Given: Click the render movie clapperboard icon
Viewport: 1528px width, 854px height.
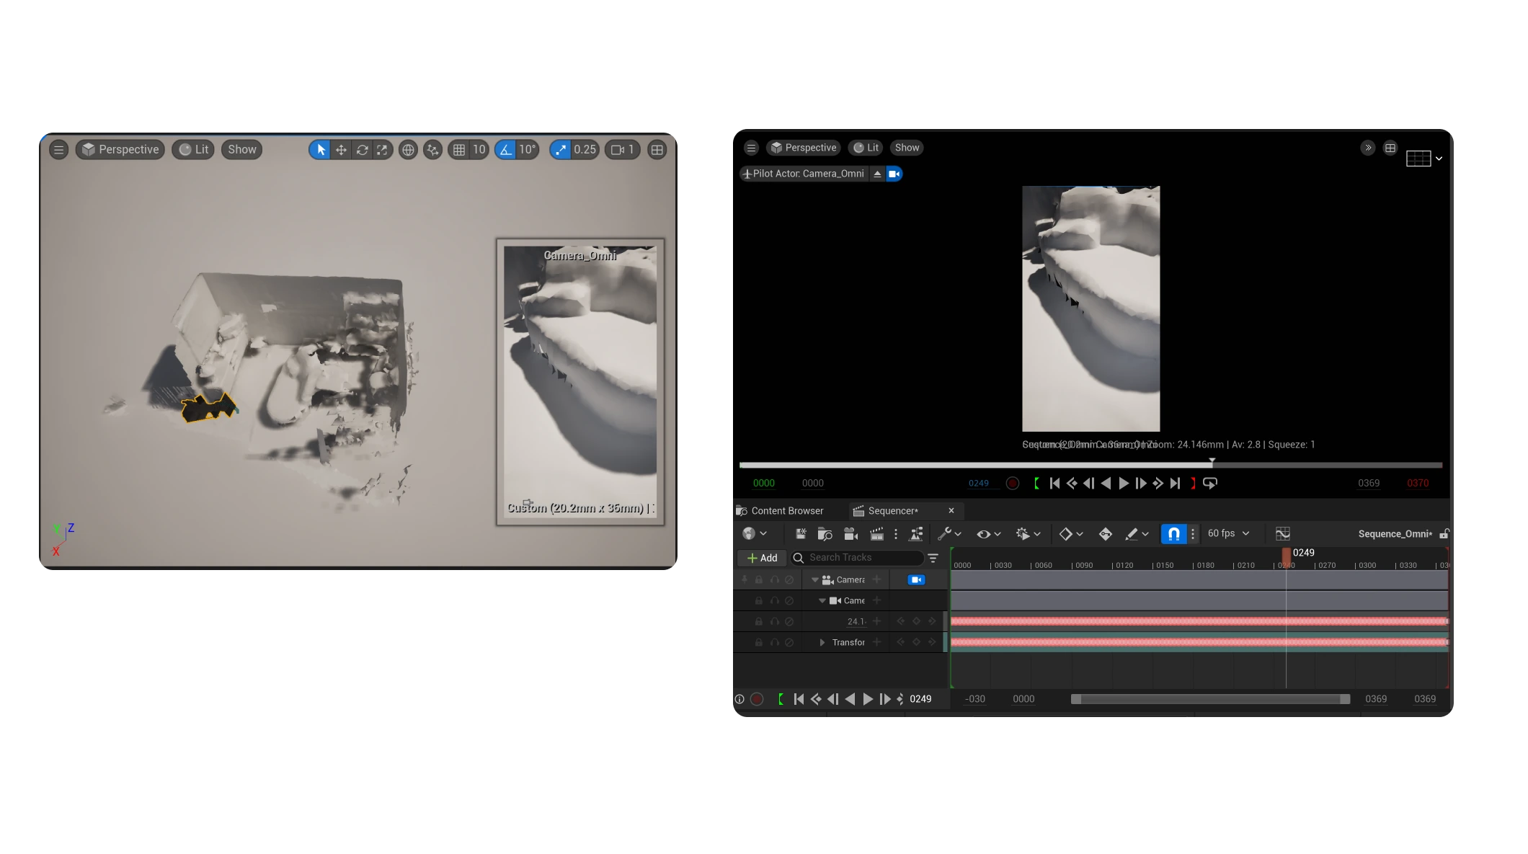Looking at the screenshot, I should tap(876, 534).
